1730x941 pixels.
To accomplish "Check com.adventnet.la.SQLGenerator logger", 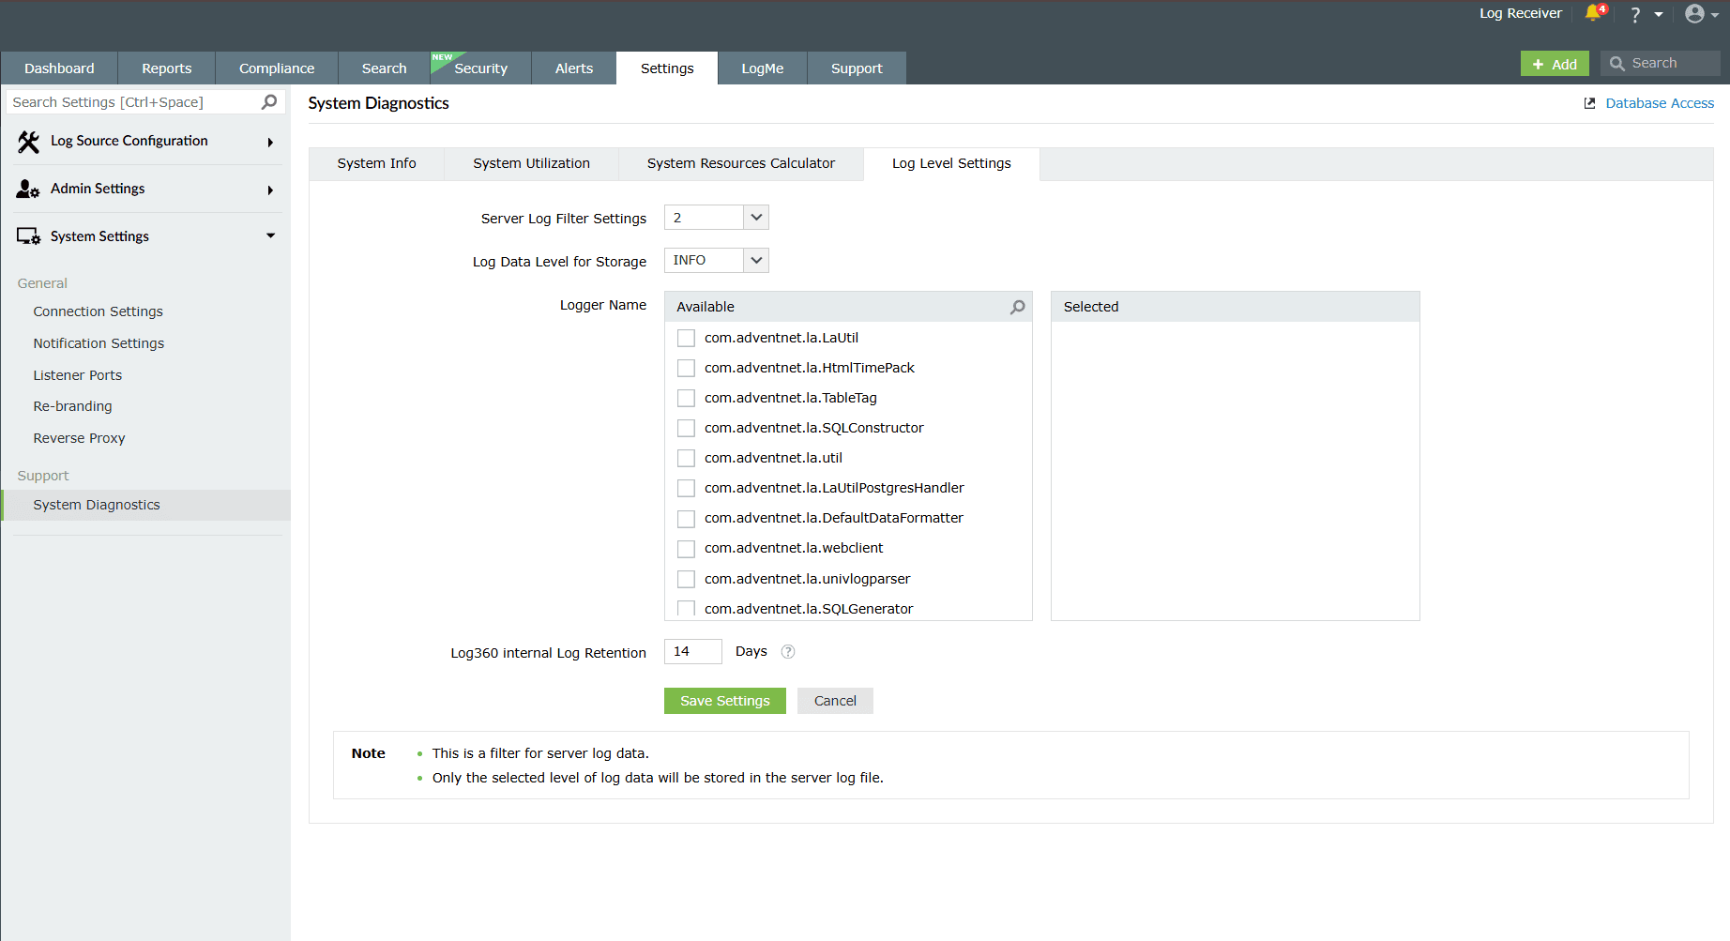I will click(x=686, y=608).
